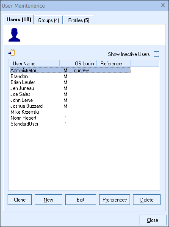Select the Users (10) tab
This screenshot has height=227, width=169.
(19, 20)
